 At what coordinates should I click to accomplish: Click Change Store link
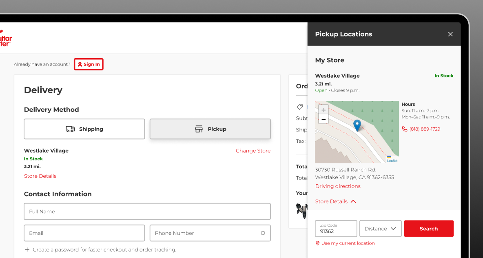[253, 151]
